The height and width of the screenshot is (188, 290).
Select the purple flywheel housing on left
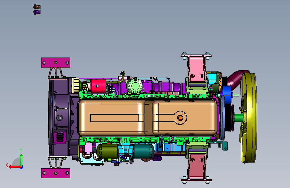coord(60,118)
